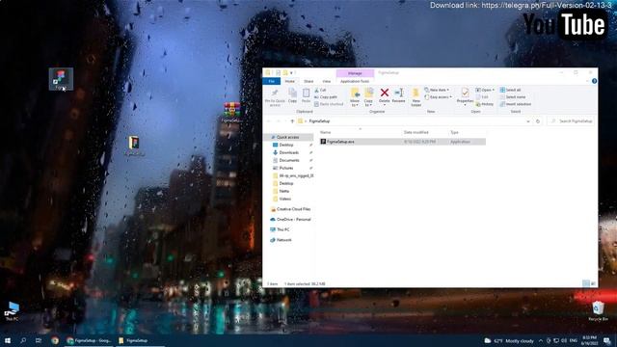Image resolution: width=617 pixels, height=347 pixels.
Task: Sort by the Type column header
Action: pos(454,133)
